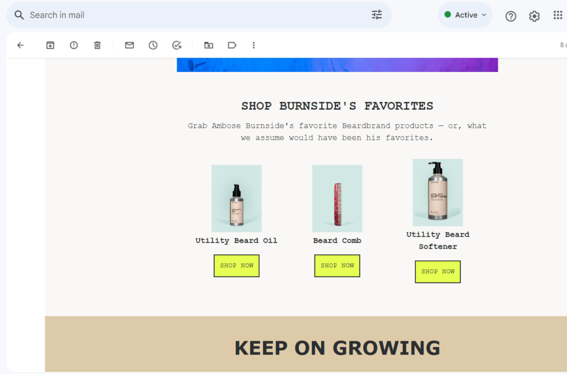Open the Utility Beard Softener product image
Screen dimensions: 567x374
tap(437, 192)
